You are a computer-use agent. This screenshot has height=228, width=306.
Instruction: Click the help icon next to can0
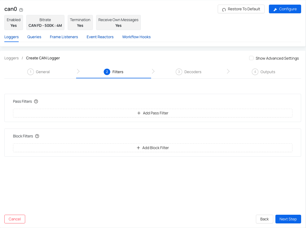tap(21, 10)
